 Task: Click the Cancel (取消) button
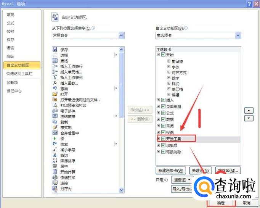click(x=247, y=203)
